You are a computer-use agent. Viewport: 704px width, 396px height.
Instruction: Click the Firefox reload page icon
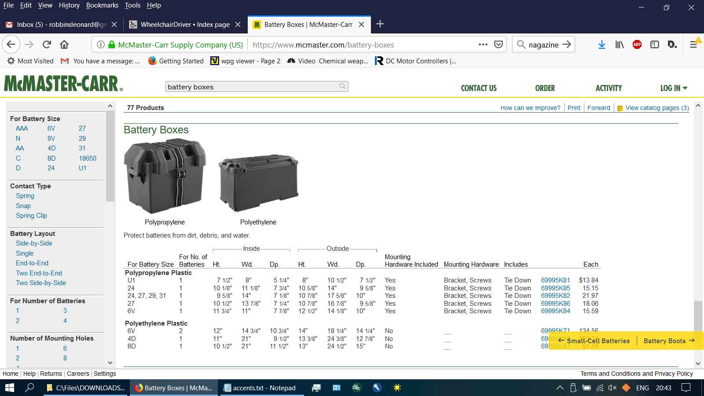[47, 44]
